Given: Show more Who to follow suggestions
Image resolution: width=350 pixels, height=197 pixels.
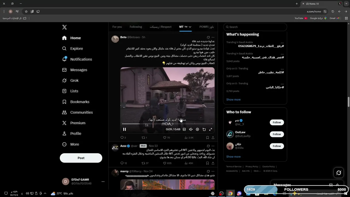Looking at the screenshot, I should point(233,157).
